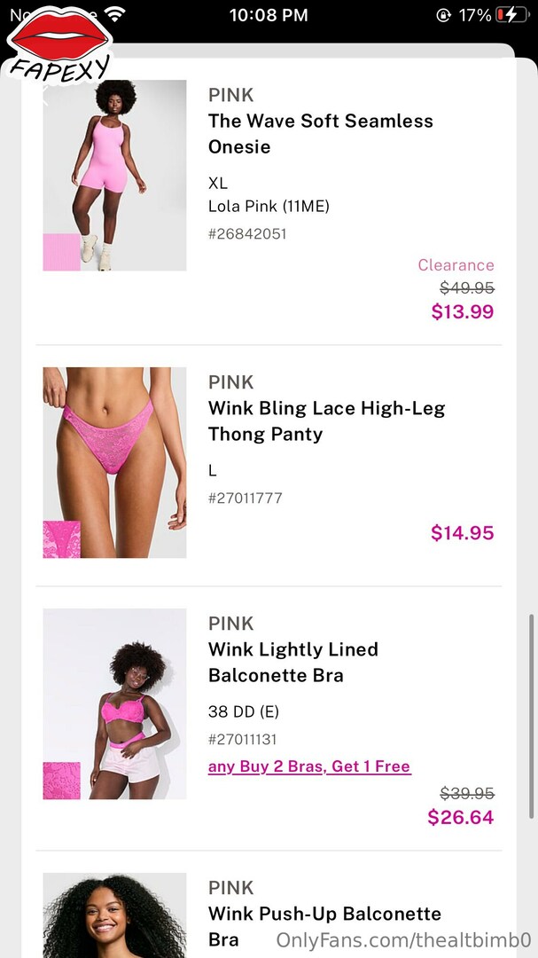Image resolution: width=538 pixels, height=958 pixels.
Task: Tap the battery charging icon
Action: 511,15
